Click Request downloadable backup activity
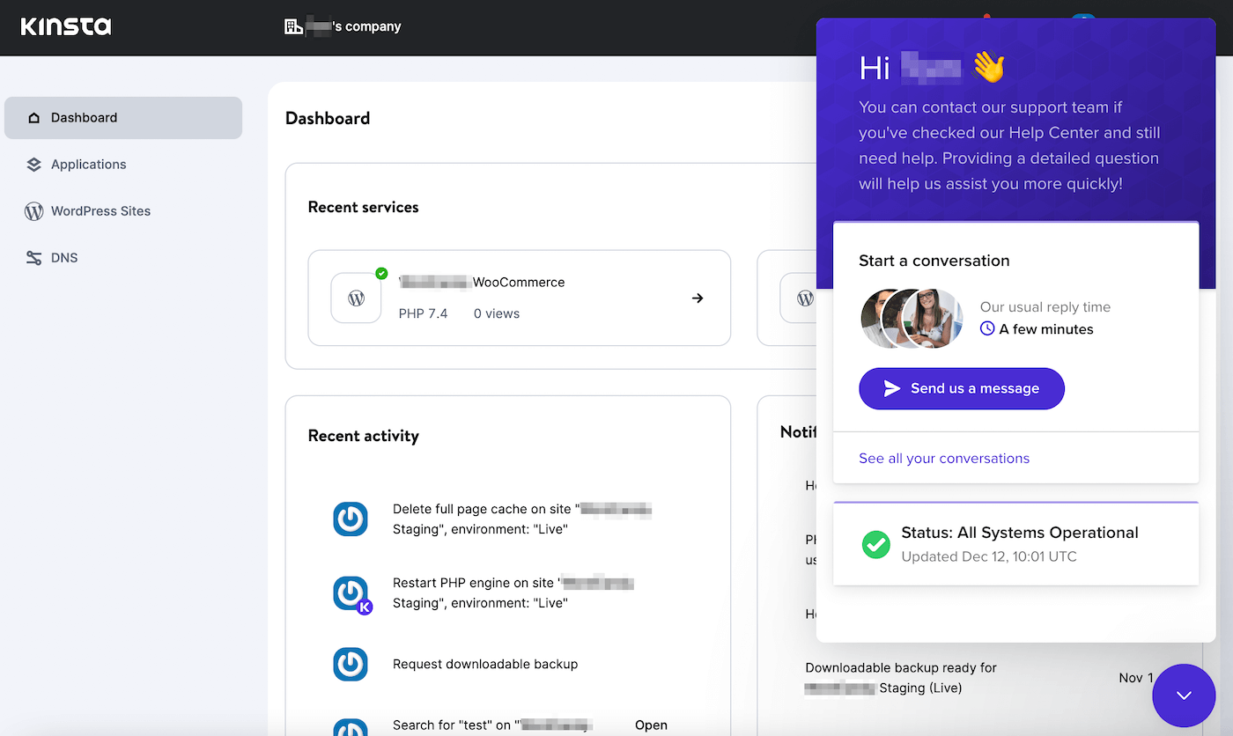Viewport: 1233px width, 736px height. (x=485, y=665)
